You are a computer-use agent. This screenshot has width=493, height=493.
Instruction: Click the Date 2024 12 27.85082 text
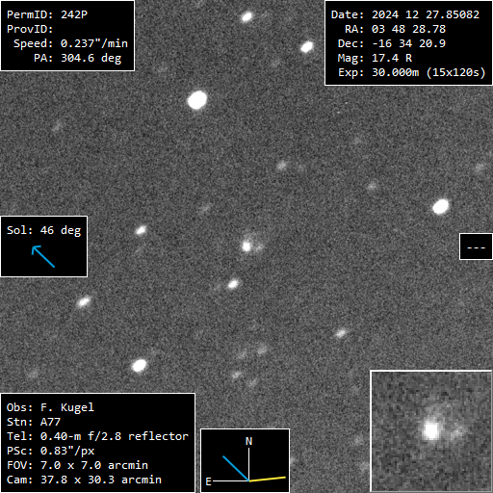[405, 14]
